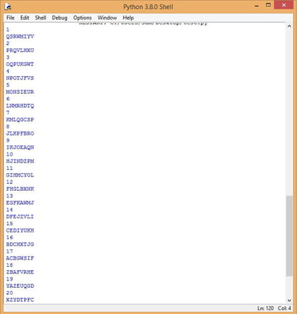Click the vertical scrollbar thumb
Viewport: 297px width, 314px height.
(x=290, y=236)
